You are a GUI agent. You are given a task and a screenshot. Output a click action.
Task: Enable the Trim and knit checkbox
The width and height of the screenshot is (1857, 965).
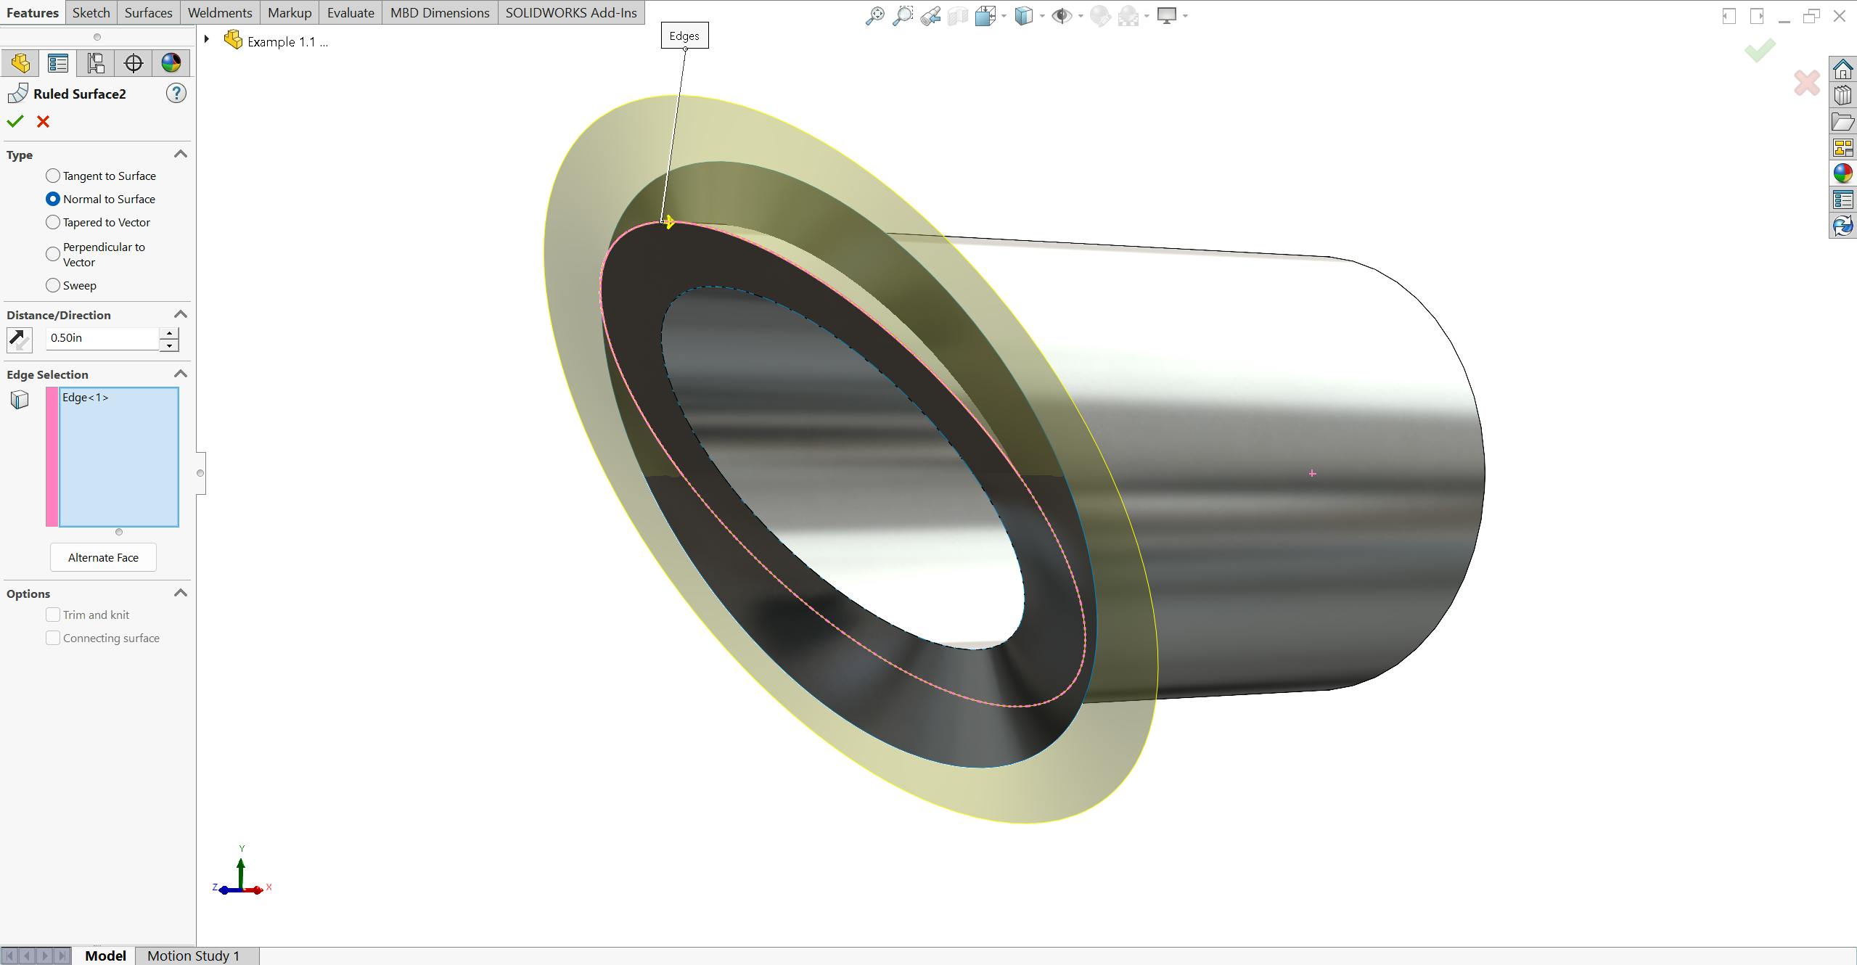click(52, 614)
